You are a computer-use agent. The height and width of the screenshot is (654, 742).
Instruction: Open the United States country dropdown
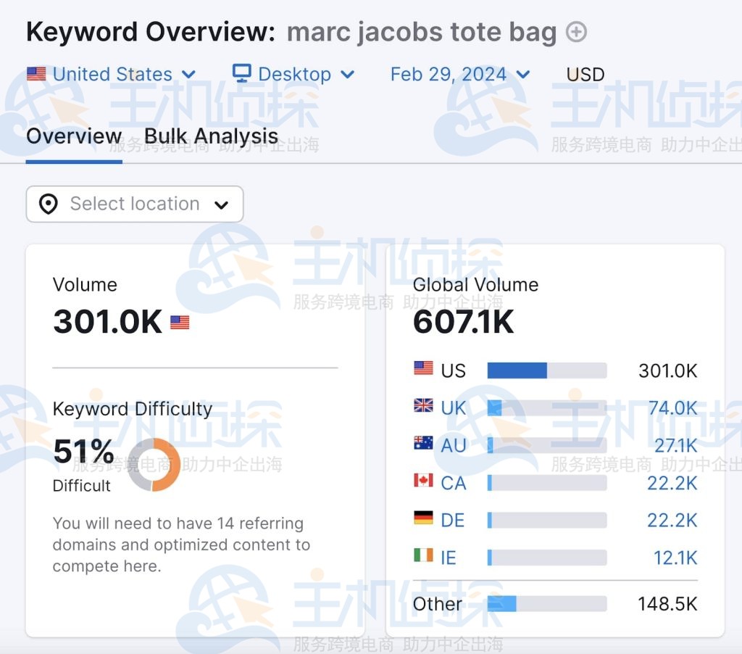(190, 73)
